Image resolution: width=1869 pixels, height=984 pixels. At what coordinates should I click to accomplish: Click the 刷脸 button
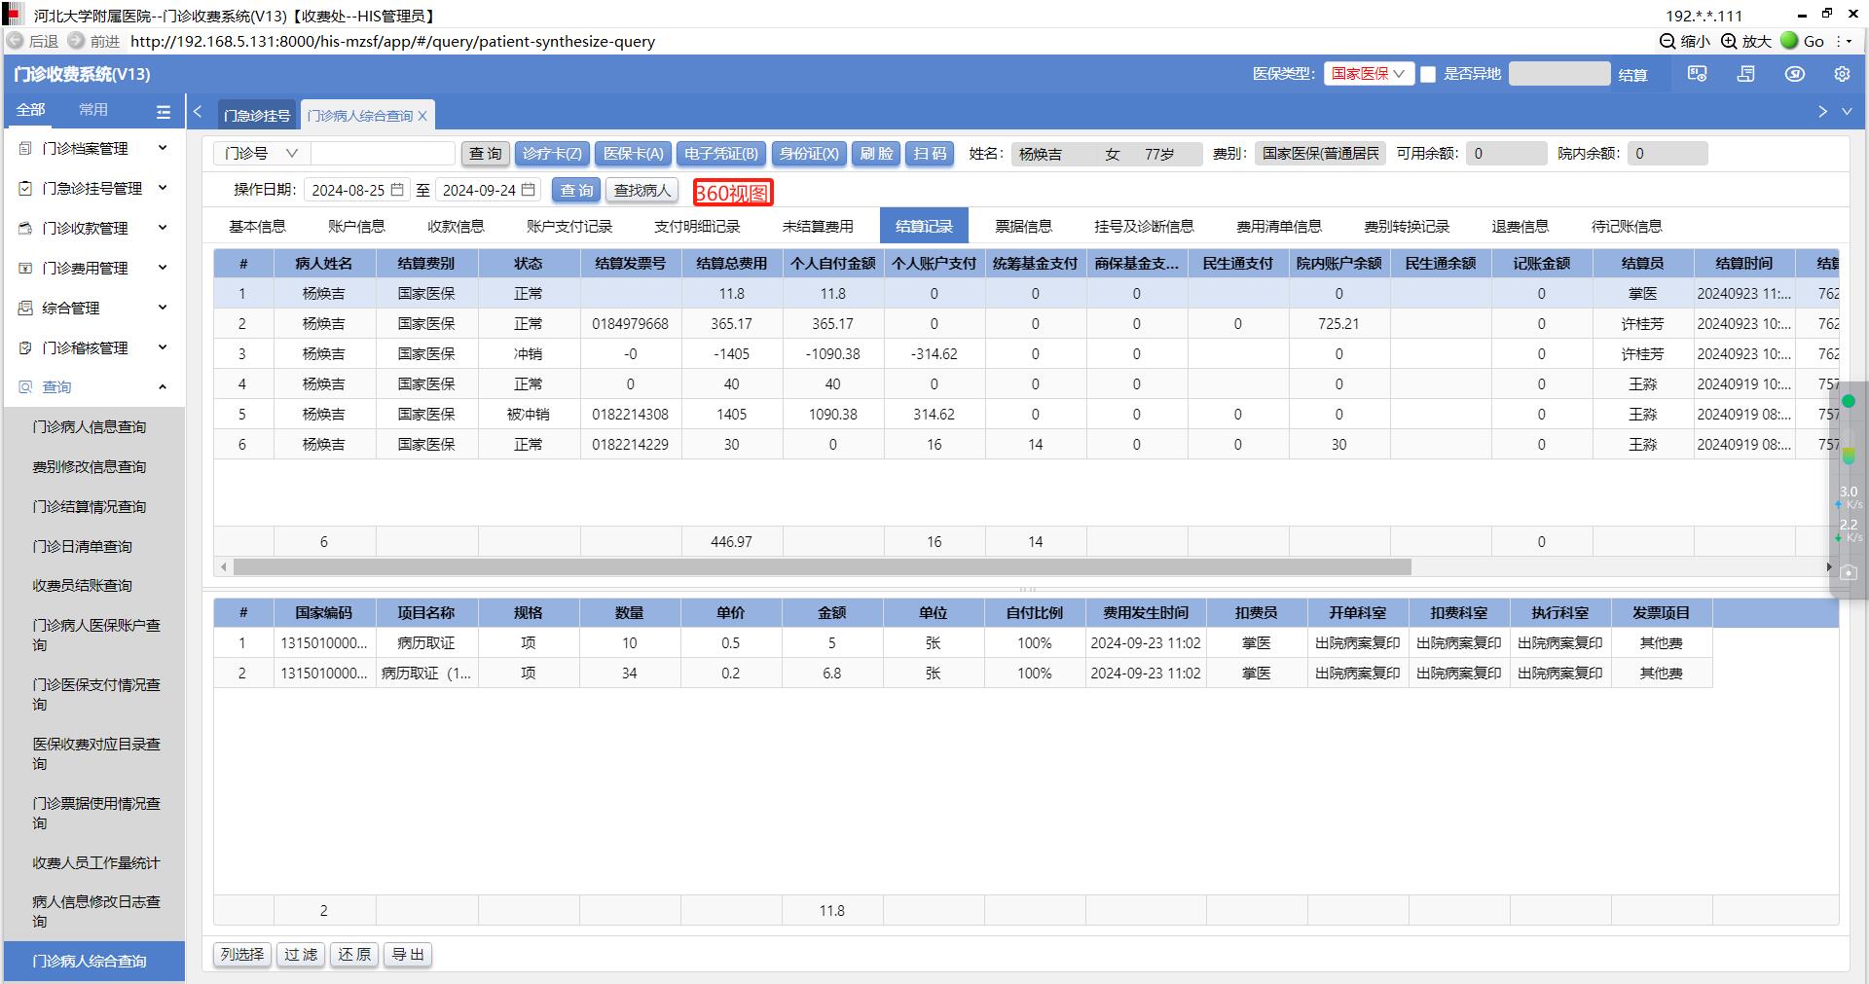pos(877,154)
